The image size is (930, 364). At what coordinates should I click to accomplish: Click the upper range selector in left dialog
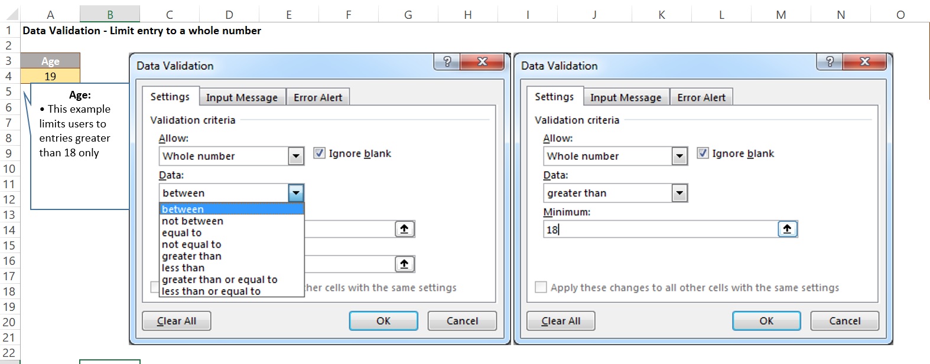(x=404, y=229)
